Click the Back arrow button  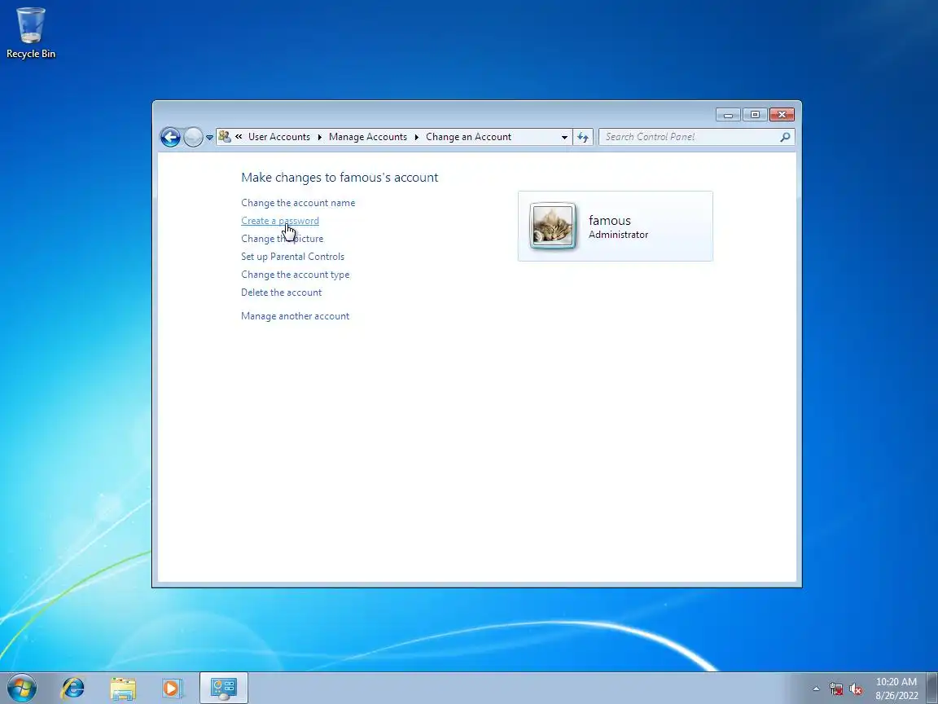pos(170,137)
